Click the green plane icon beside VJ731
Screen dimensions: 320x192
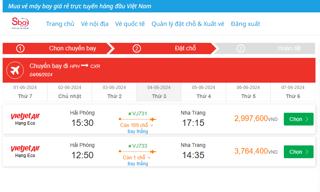pyautogui.click(x=130, y=113)
